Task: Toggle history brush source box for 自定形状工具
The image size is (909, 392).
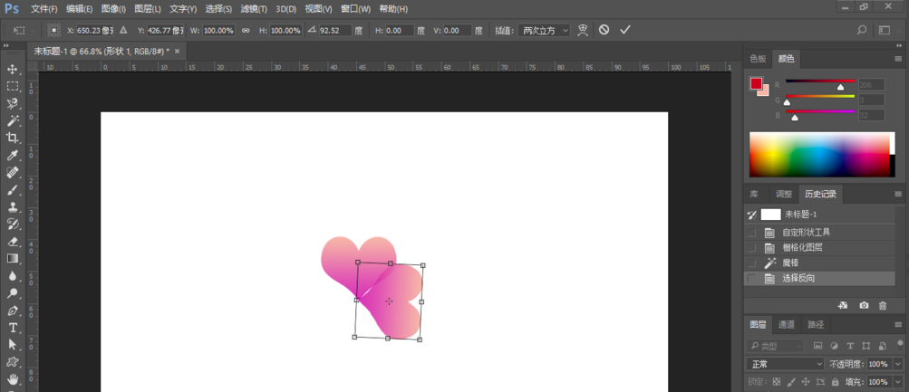Action: coord(751,232)
